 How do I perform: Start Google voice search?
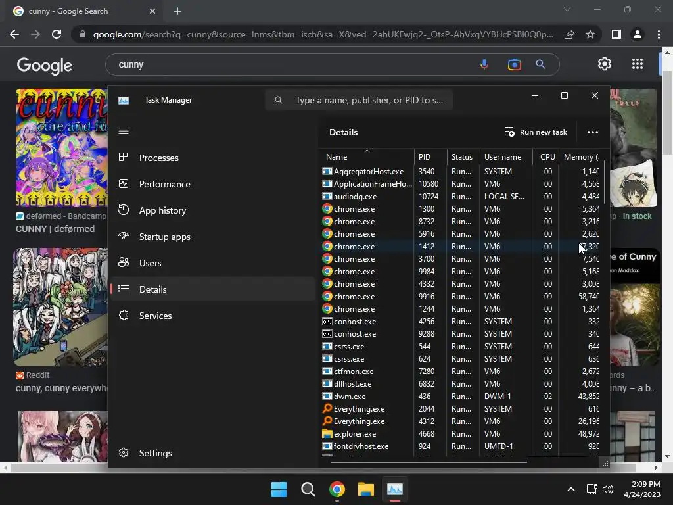pyautogui.click(x=484, y=64)
